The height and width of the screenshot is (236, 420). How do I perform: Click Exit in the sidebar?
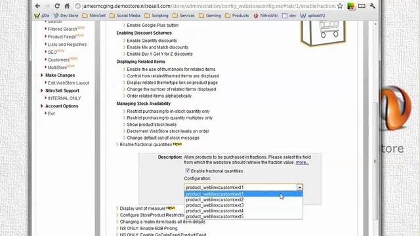pos(51,113)
